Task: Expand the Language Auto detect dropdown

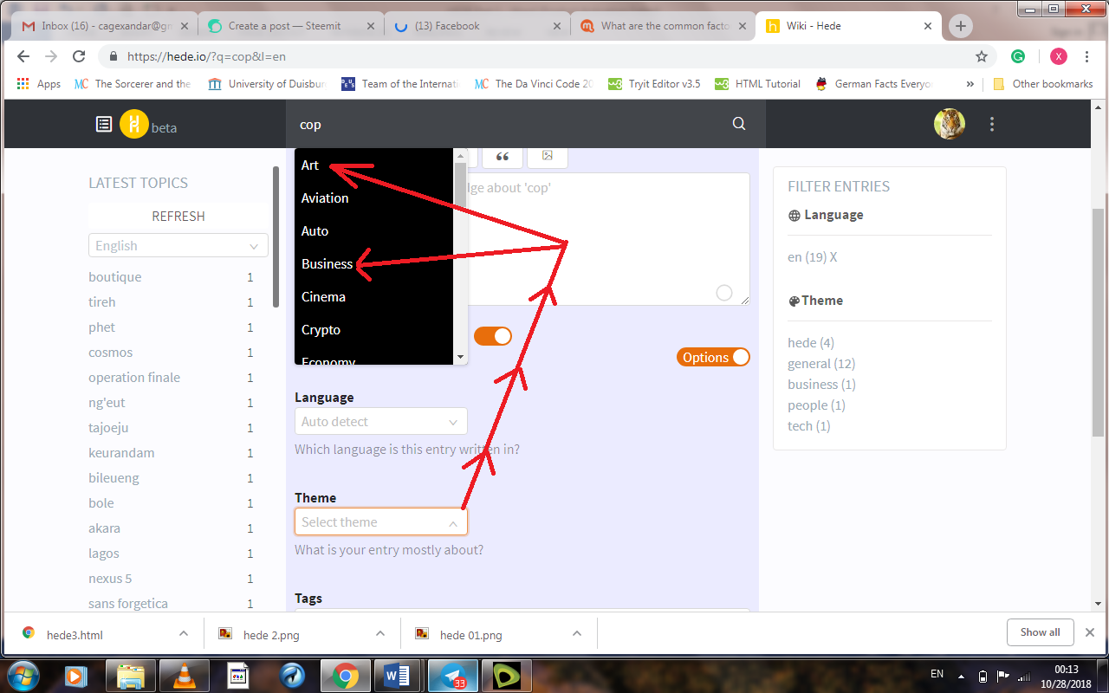Action: pos(381,422)
